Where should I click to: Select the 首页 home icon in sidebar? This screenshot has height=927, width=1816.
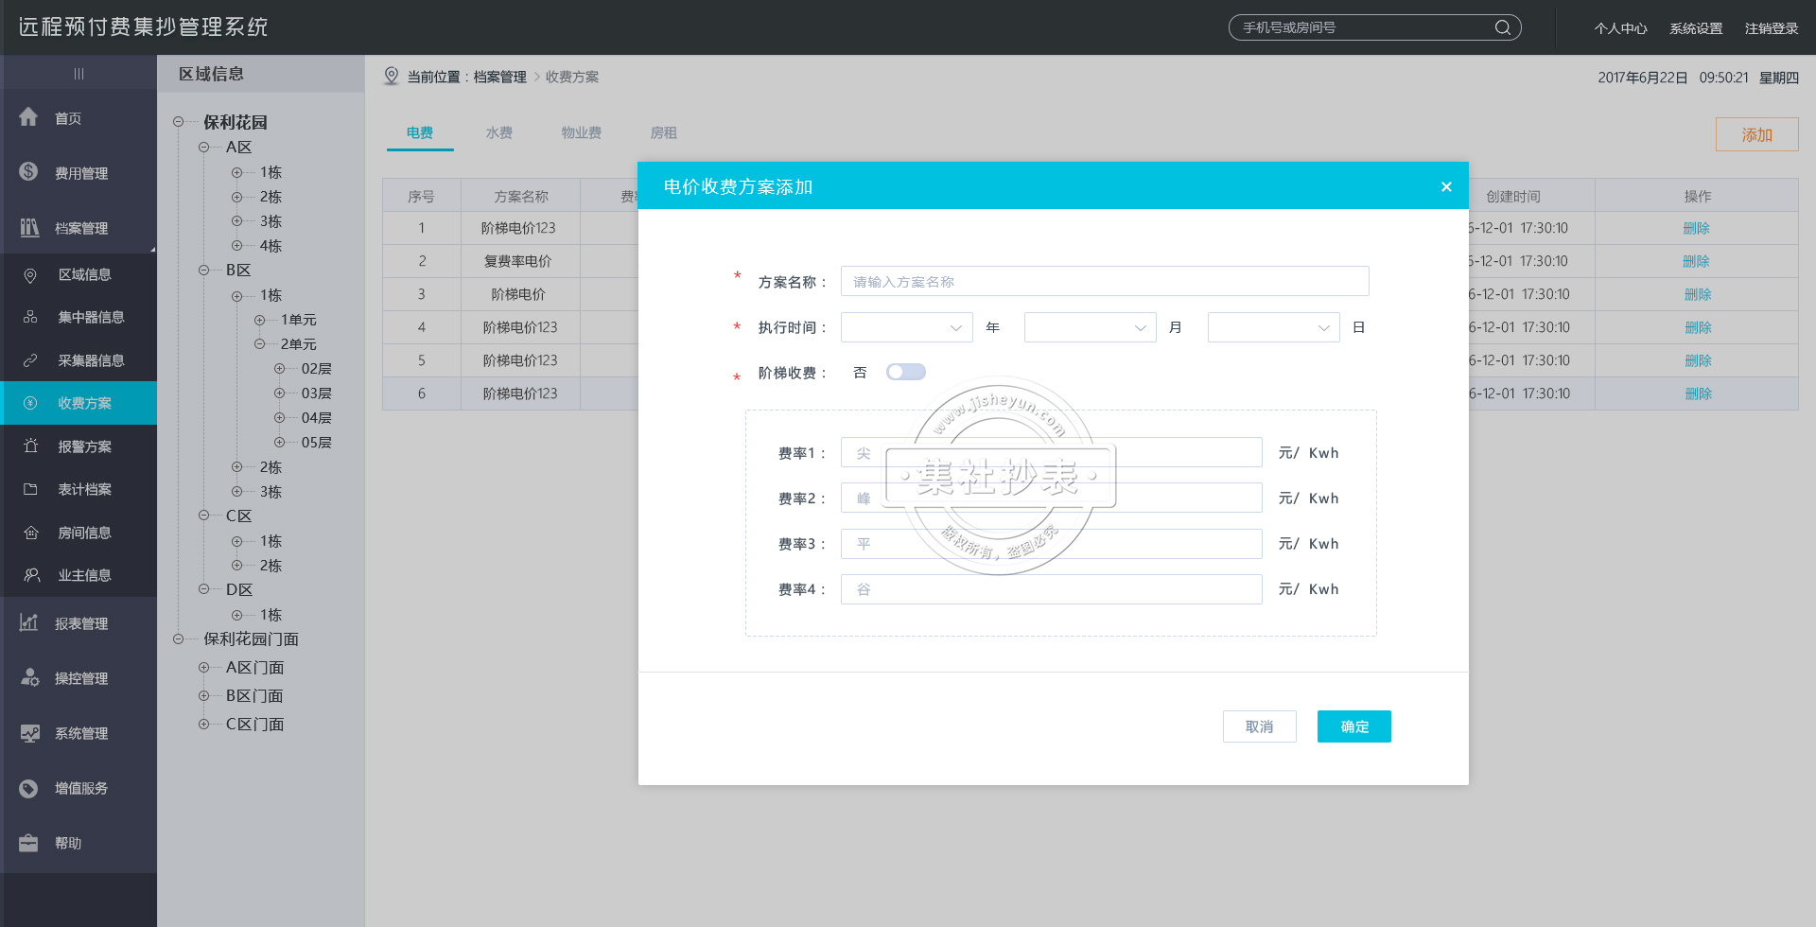point(28,117)
